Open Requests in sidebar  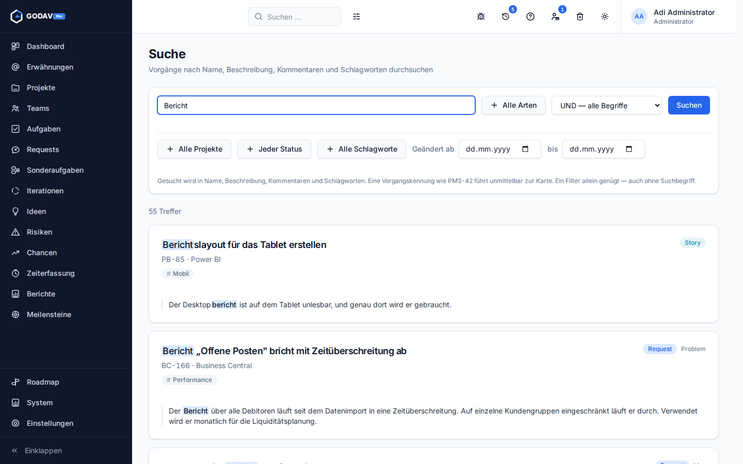point(66,150)
